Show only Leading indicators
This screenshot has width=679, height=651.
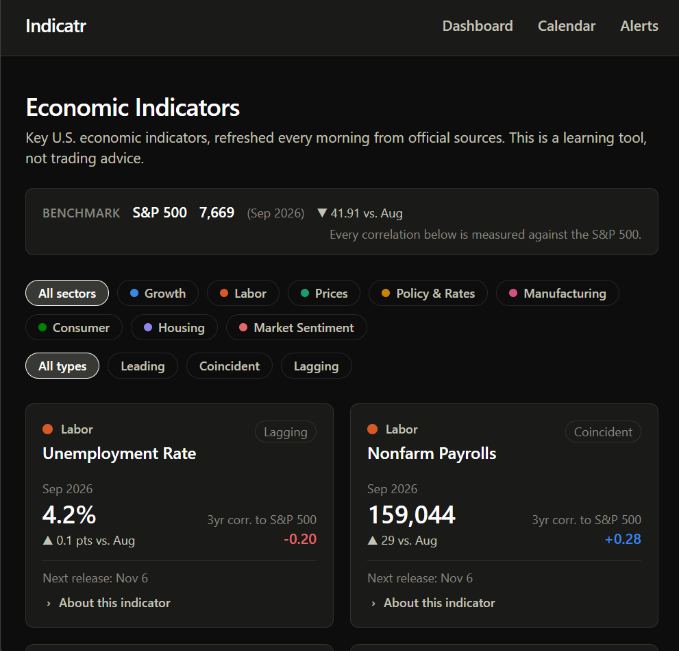pyautogui.click(x=143, y=366)
